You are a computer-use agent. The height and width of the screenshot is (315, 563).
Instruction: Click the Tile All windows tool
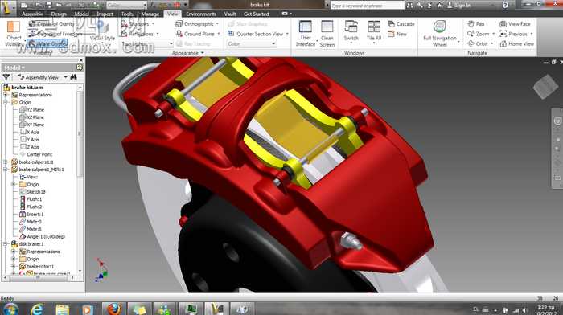pyautogui.click(x=373, y=31)
